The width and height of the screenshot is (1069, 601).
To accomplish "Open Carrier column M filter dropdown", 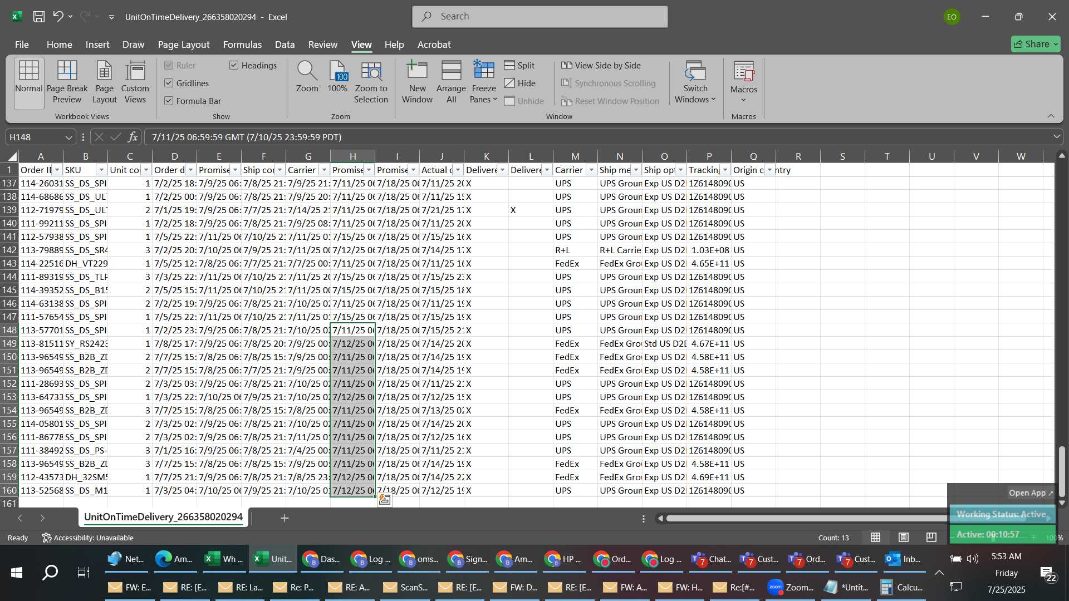I will point(591,170).
